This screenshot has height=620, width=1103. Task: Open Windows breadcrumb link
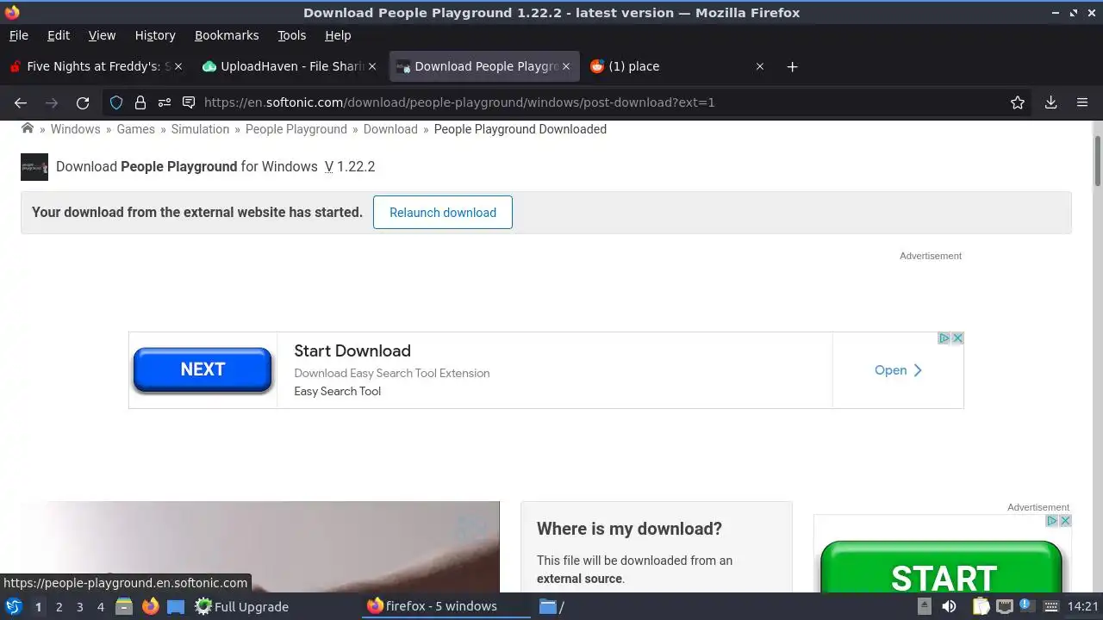tap(75, 129)
